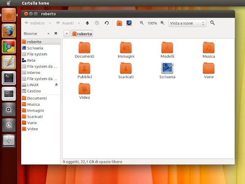245x184 pixels.
Task: Select Rete in the sidebar
Action: [41, 60]
